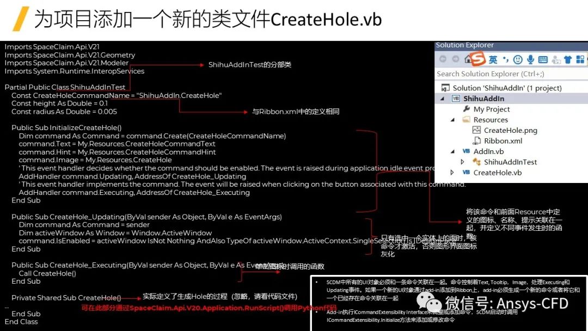Click the Resources folder icon
The width and height of the screenshot is (588, 331).
tap(466, 119)
